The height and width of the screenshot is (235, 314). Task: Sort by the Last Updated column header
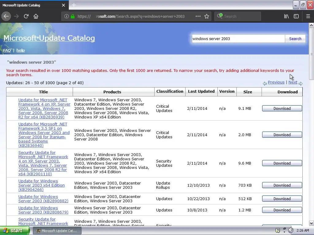(201, 91)
